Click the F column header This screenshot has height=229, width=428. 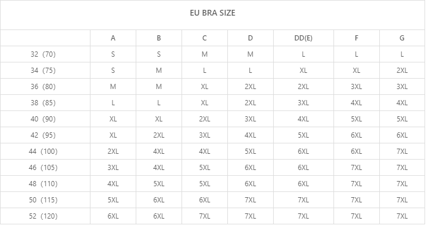356,38
